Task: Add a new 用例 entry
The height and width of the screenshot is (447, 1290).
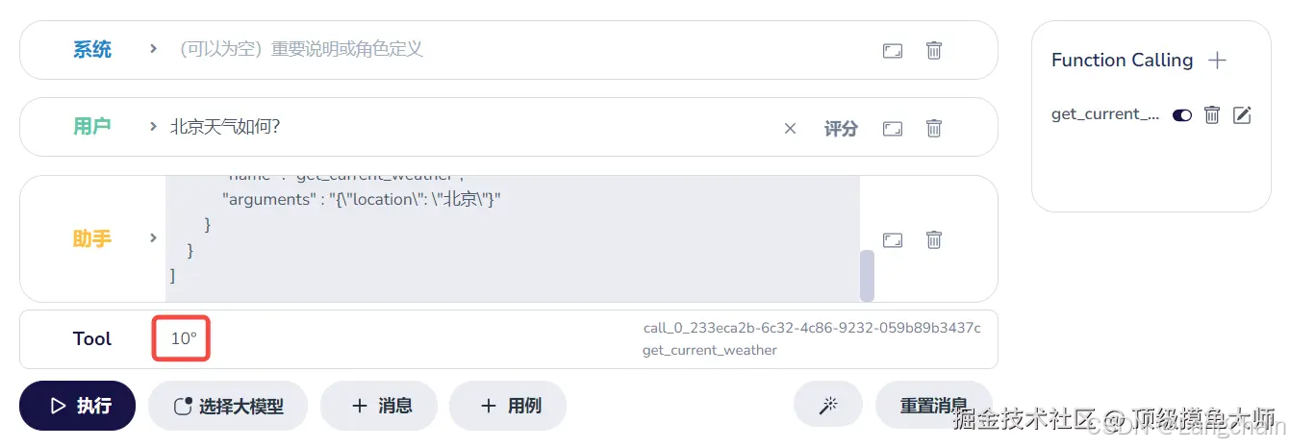Action: click(x=508, y=406)
